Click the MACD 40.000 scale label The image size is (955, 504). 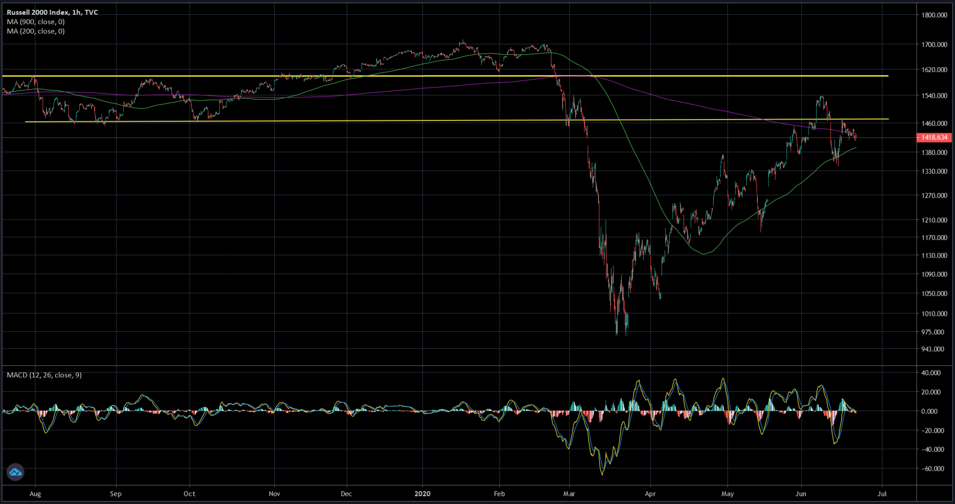coord(931,373)
